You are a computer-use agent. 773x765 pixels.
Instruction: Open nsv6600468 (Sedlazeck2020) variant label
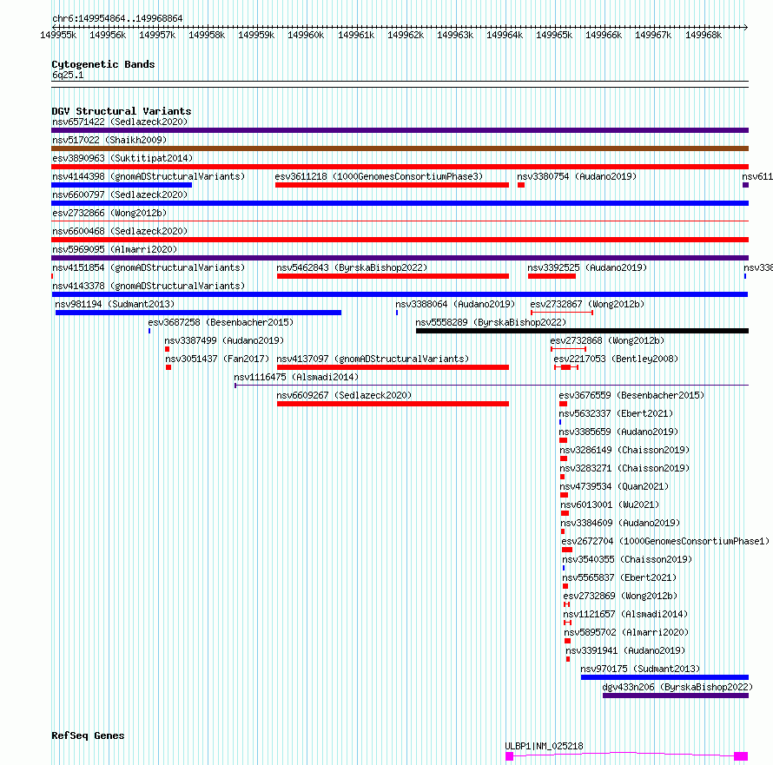pos(120,231)
